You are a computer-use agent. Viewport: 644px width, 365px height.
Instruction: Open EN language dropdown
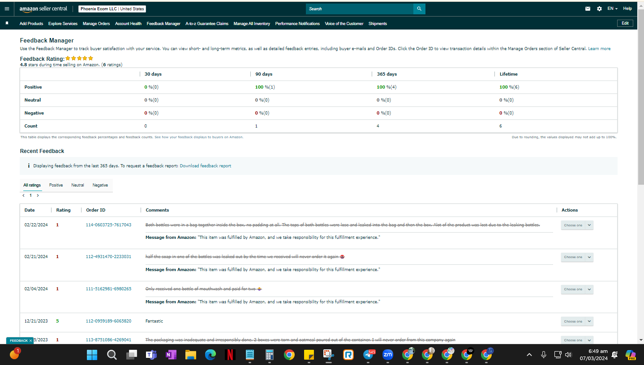pos(612,8)
